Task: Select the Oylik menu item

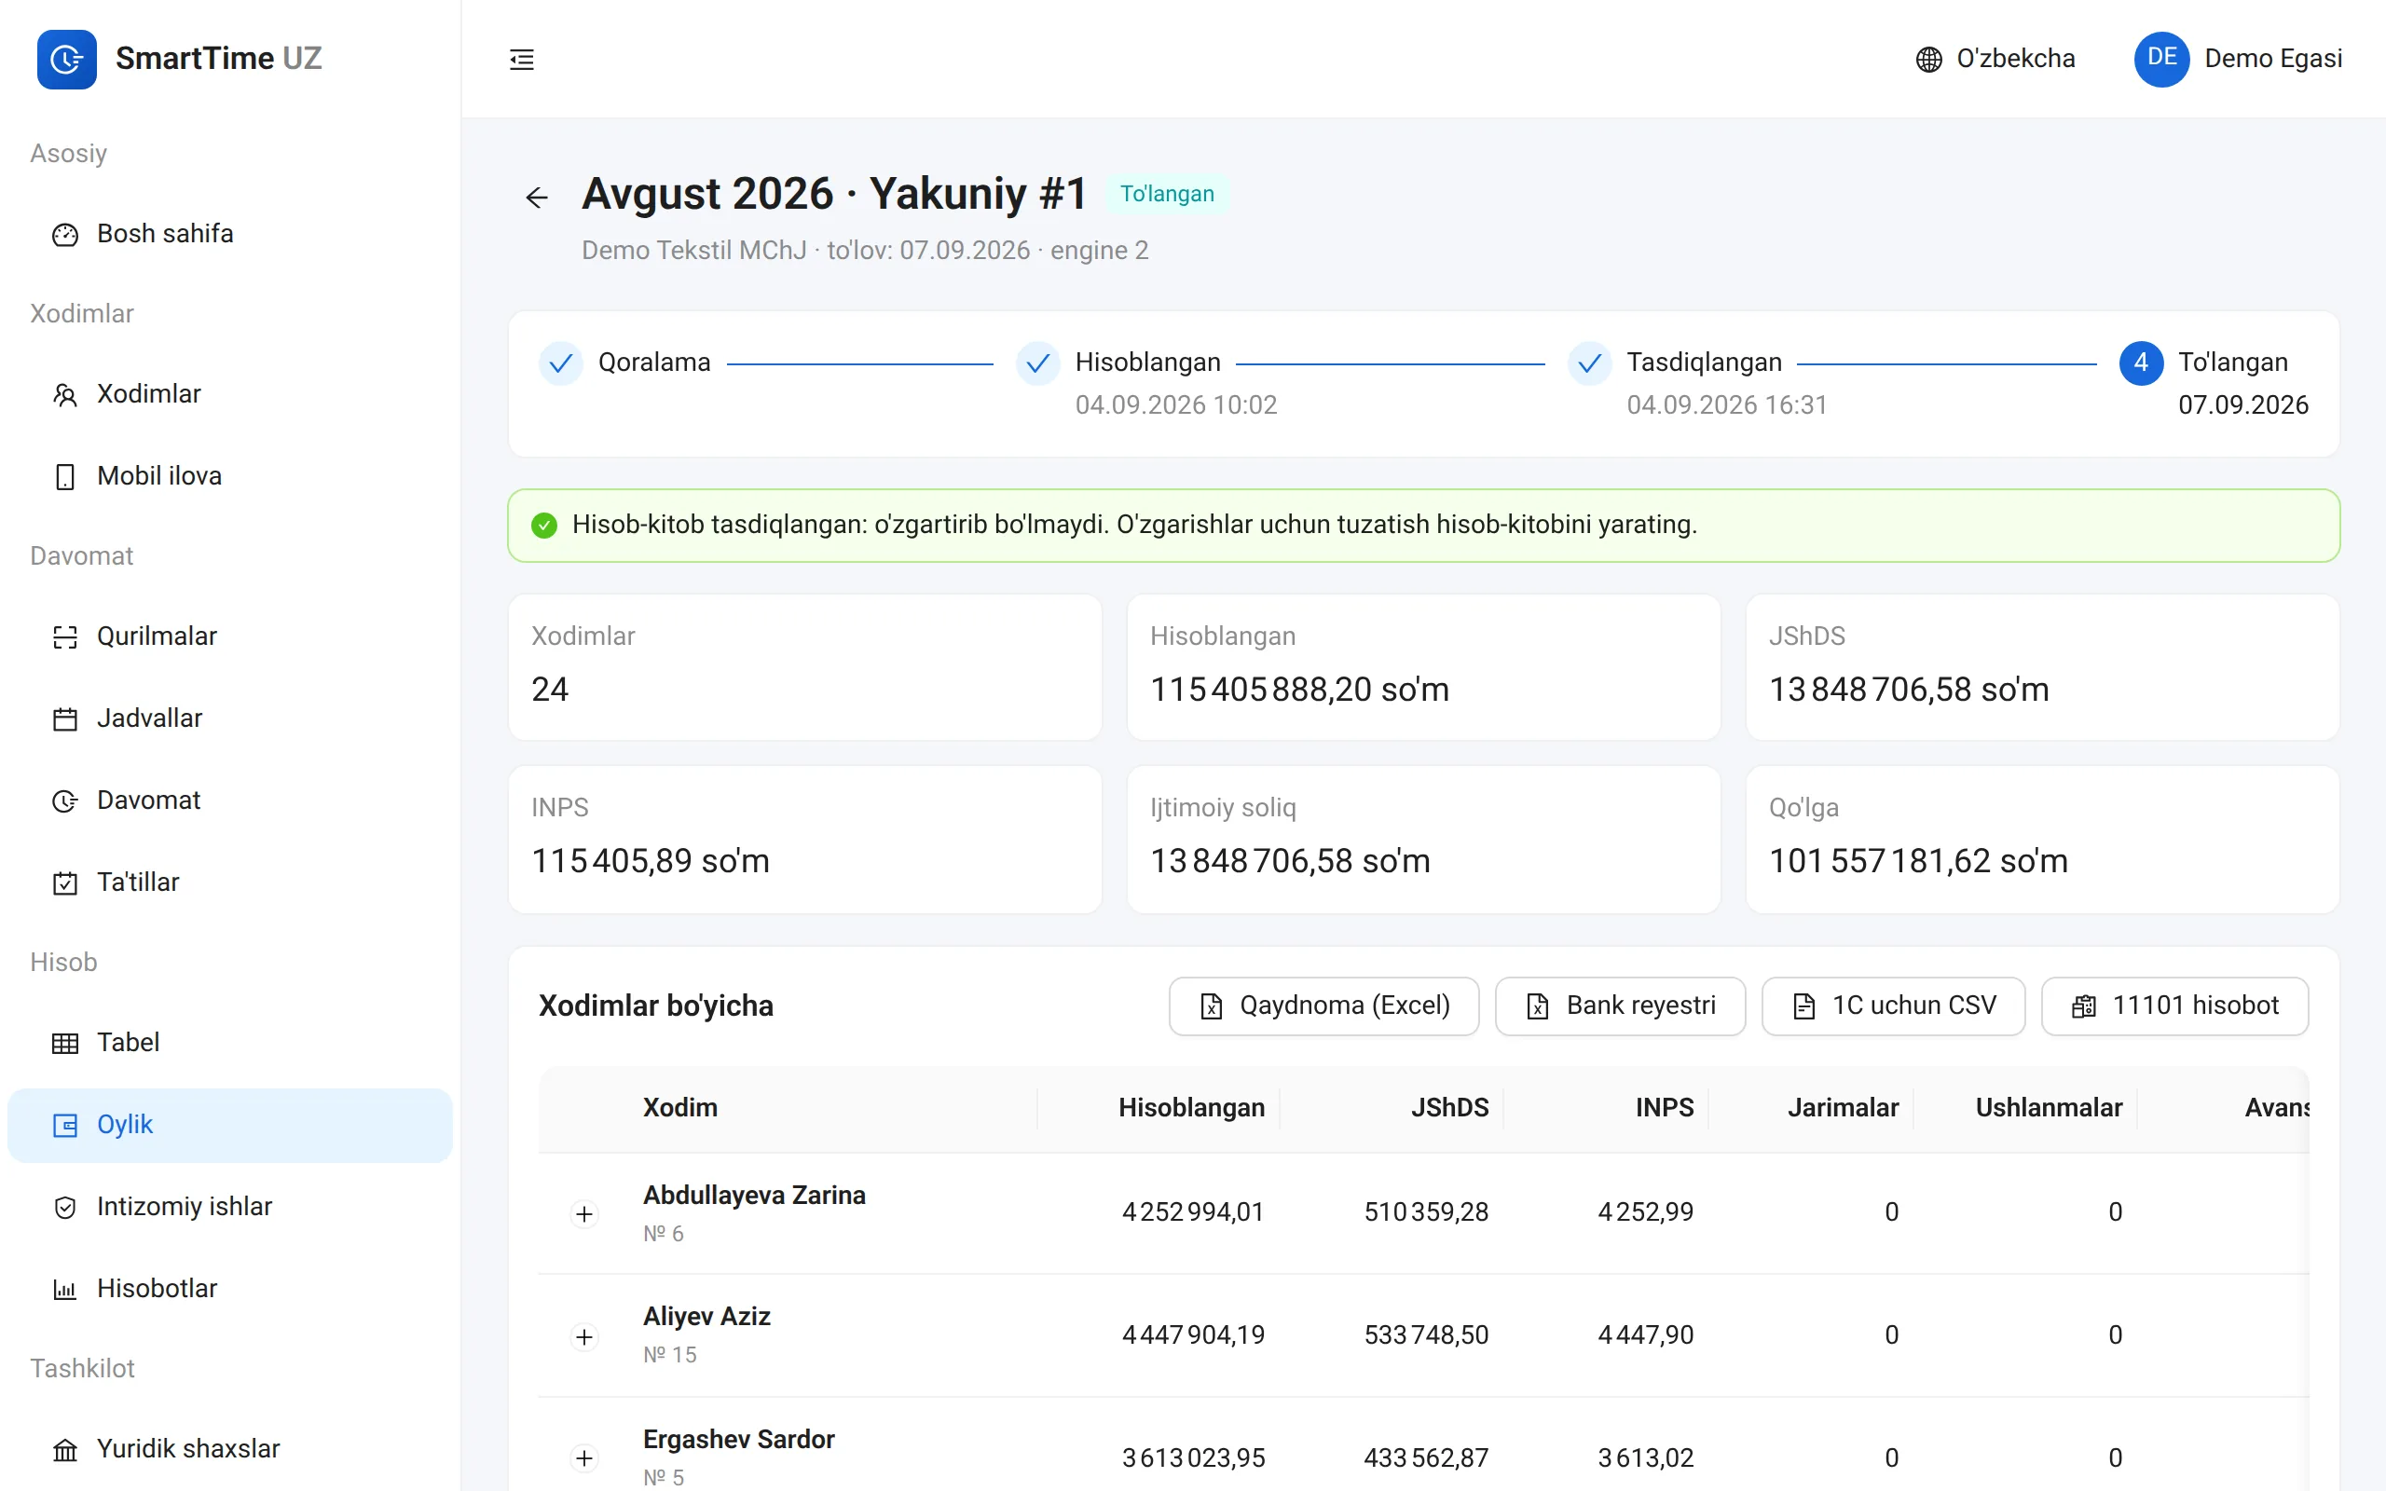Action: [228, 1125]
